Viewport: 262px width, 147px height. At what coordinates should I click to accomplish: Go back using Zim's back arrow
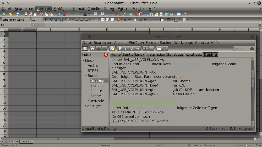(99, 49)
